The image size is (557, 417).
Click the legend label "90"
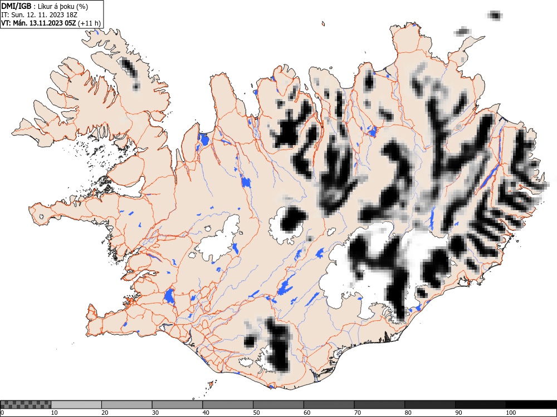click(458, 413)
